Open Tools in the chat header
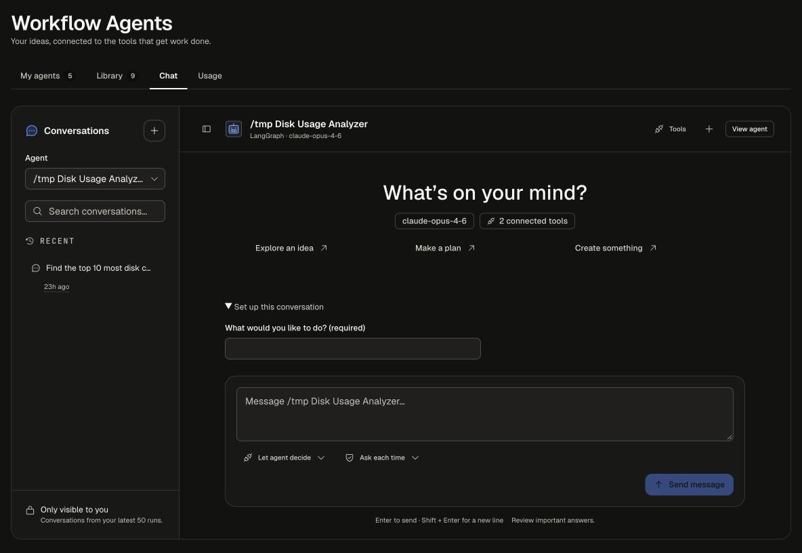 tap(671, 129)
